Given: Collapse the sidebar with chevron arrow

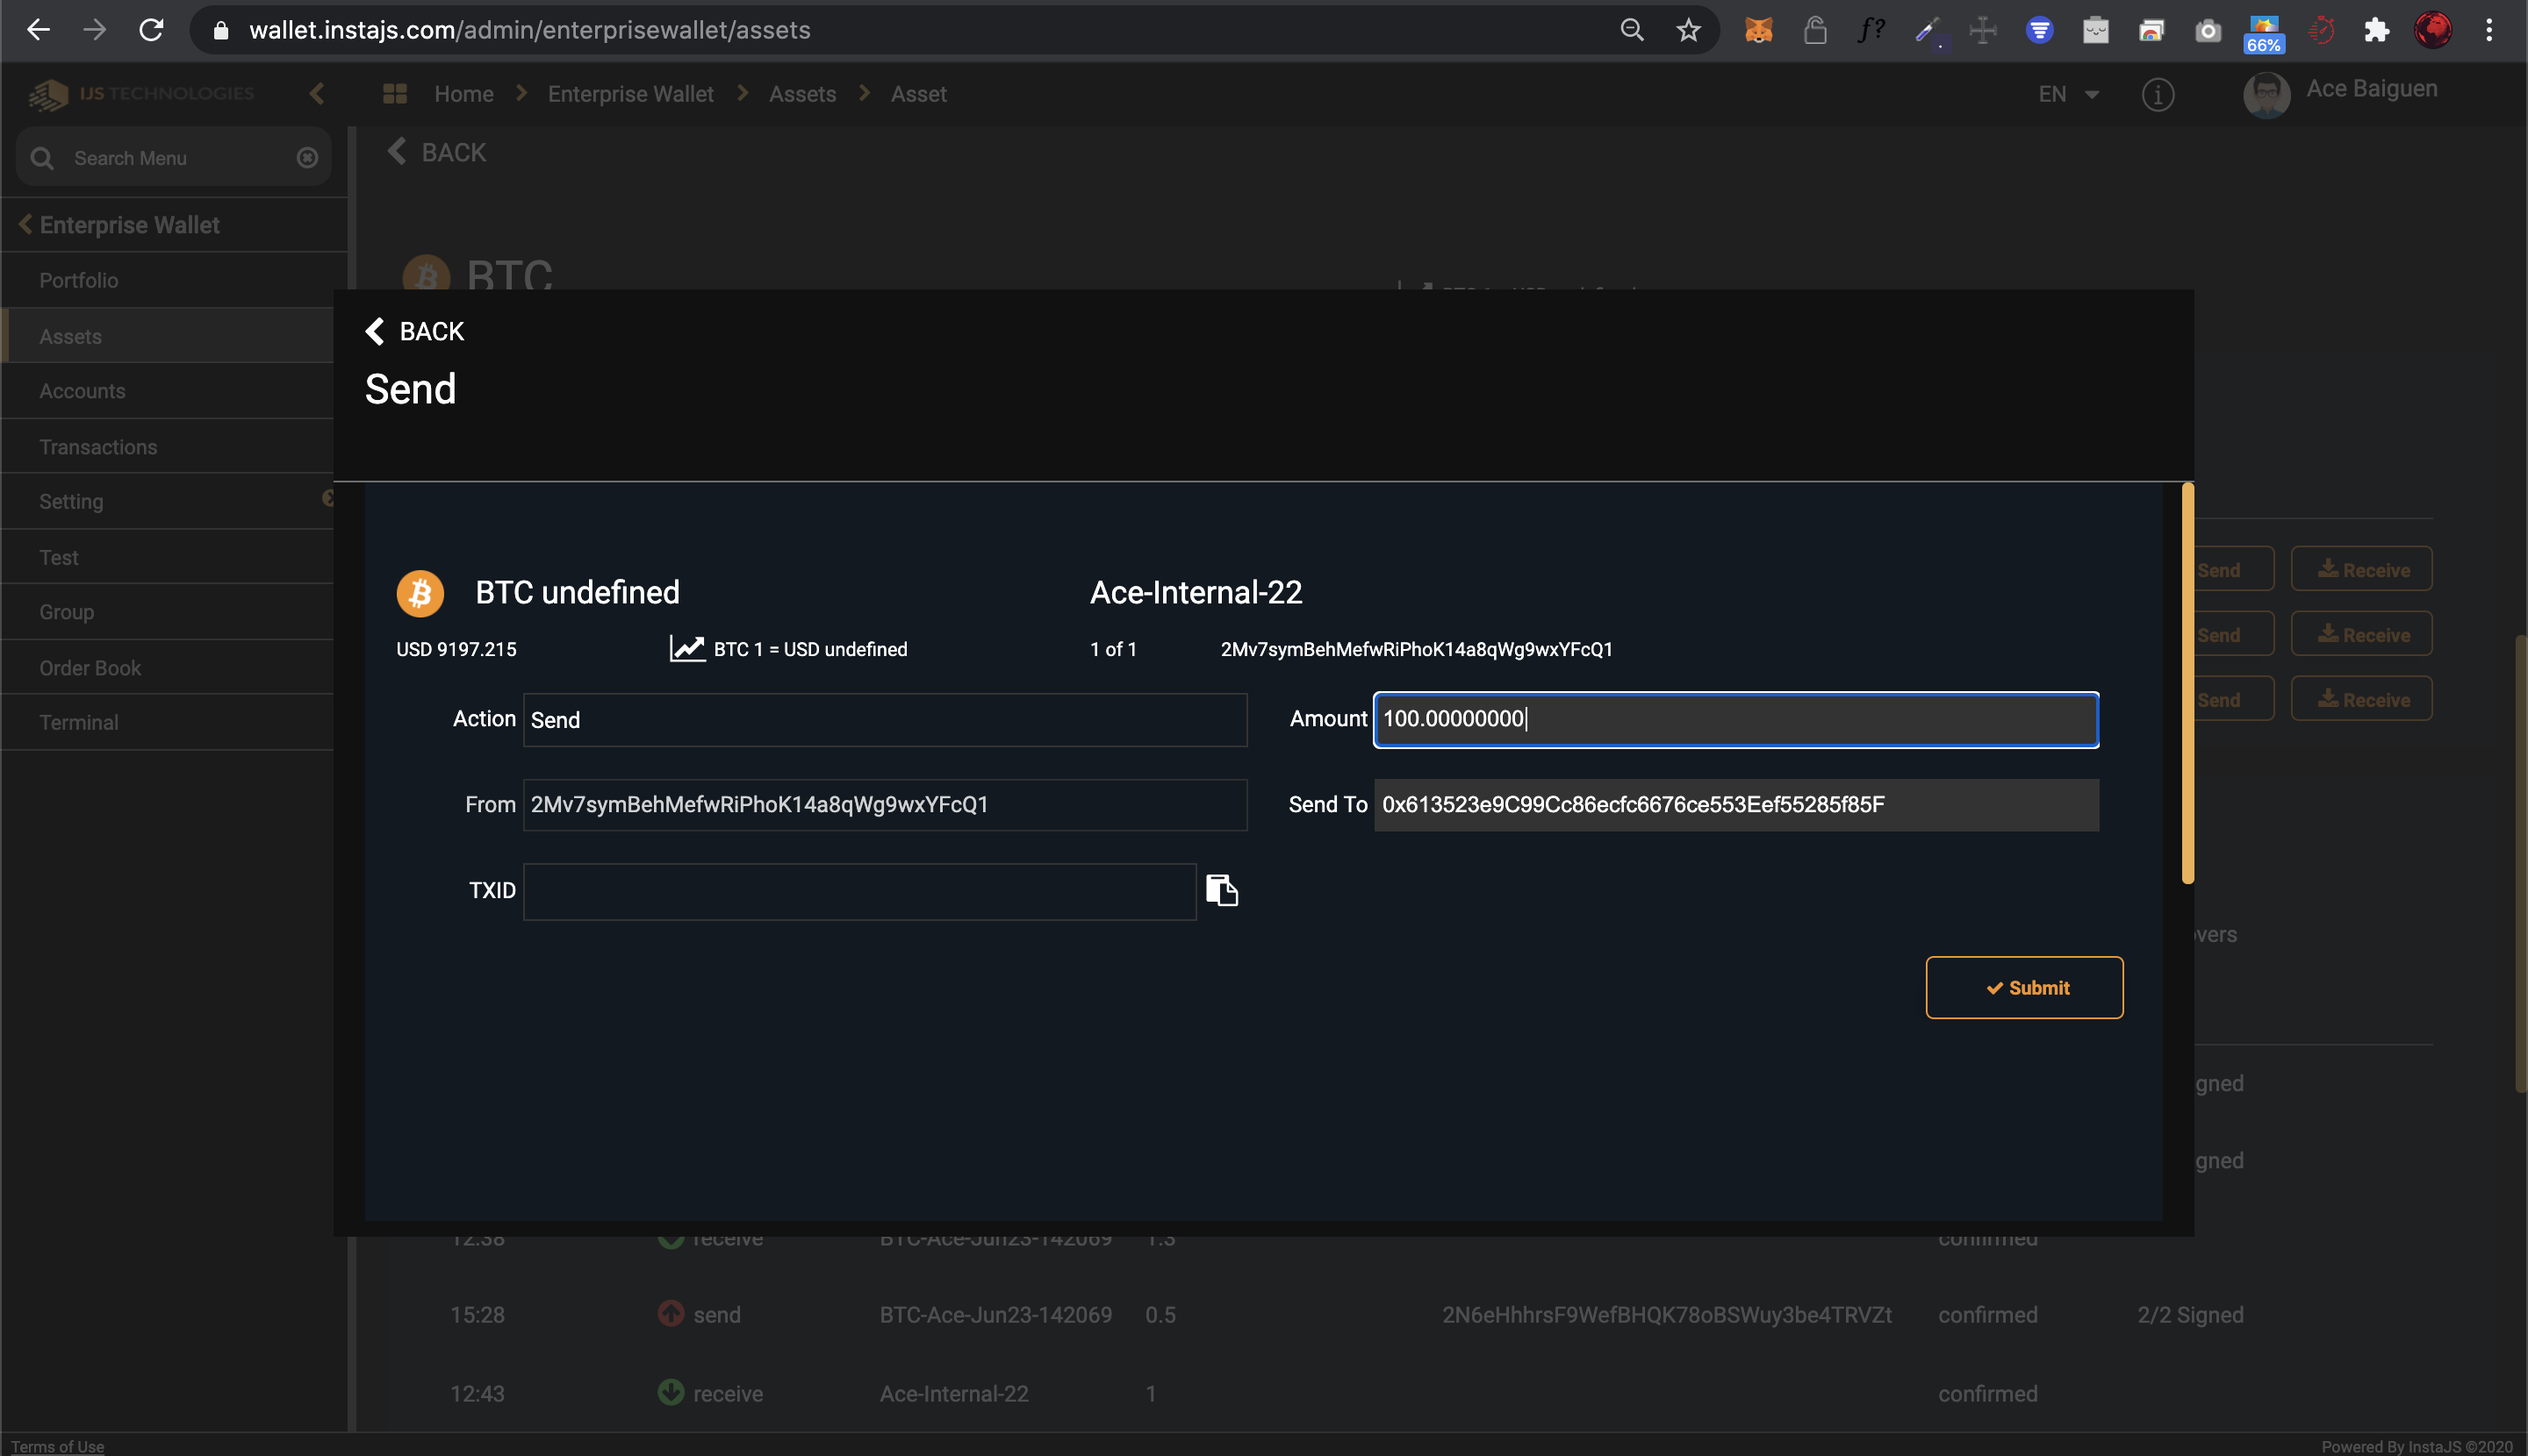Looking at the screenshot, I should 317,94.
